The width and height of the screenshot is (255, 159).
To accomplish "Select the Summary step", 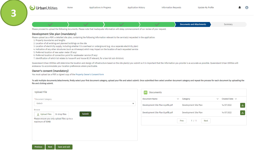I will [228, 24].
